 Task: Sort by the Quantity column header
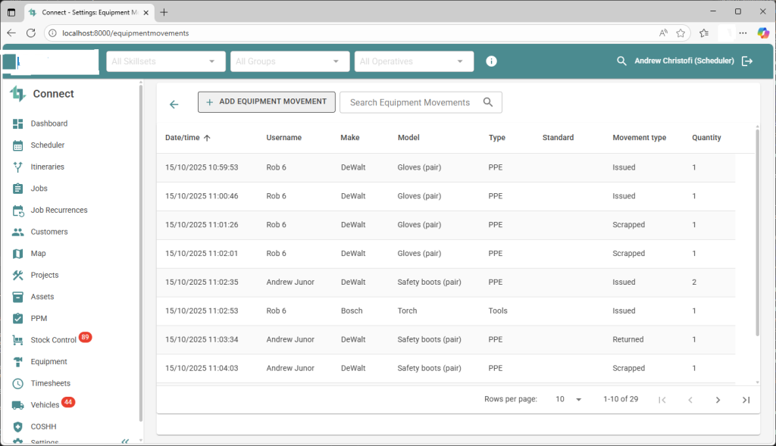[x=706, y=138]
